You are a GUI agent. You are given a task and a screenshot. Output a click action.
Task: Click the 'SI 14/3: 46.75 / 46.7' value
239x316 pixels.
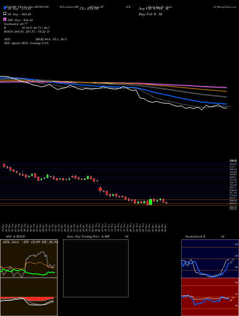[36, 28]
